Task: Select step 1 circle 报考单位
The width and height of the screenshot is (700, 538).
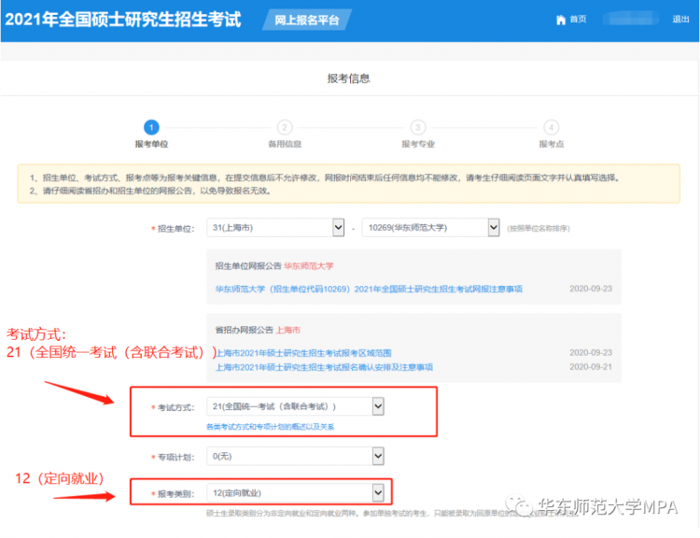Action: click(151, 127)
